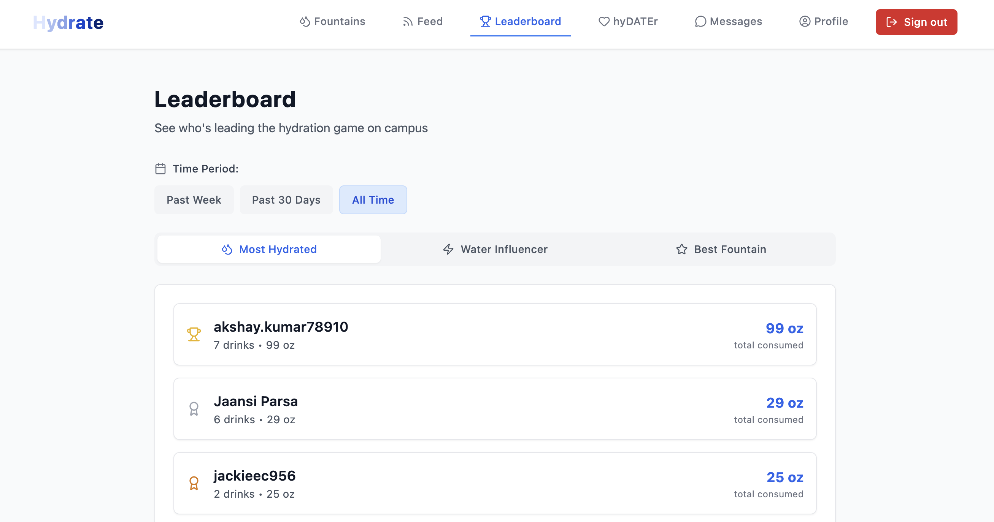The height and width of the screenshot is (522, 994).
Task: Click the Profile user circle icon
Action: pyautogui.click(x=805, y=22)
